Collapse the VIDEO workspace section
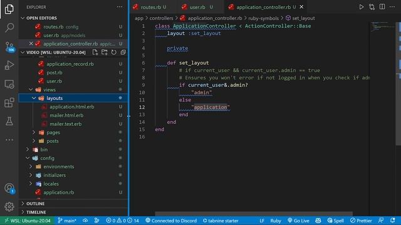 coord(23,52)
